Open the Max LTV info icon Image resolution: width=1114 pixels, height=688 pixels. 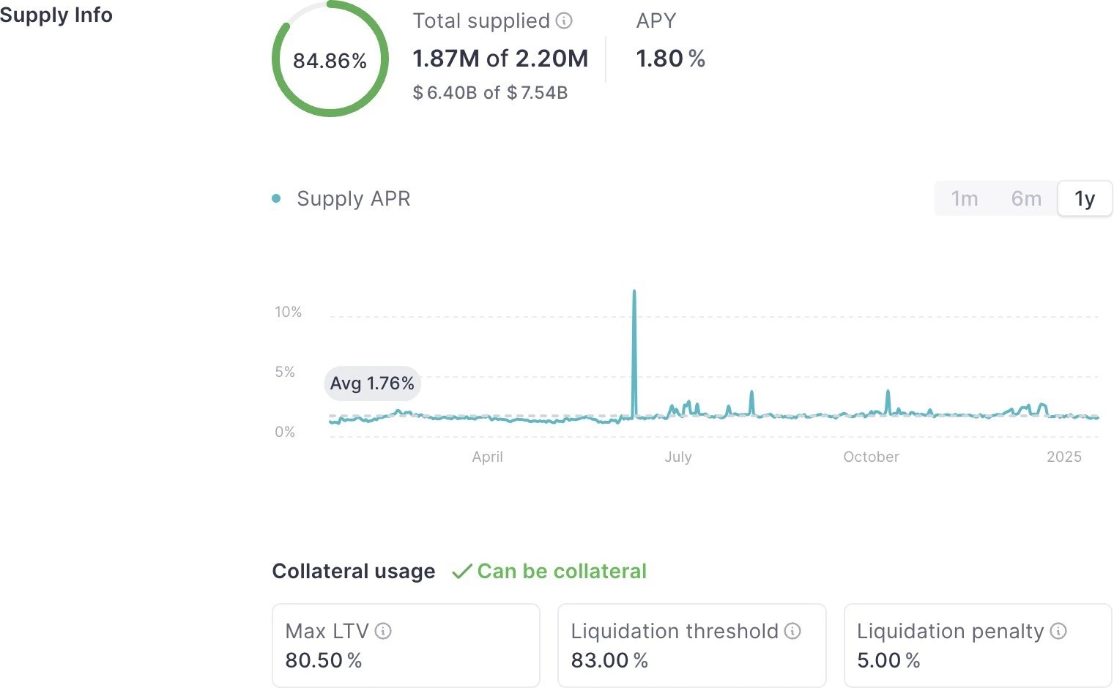tap(384, 631)
